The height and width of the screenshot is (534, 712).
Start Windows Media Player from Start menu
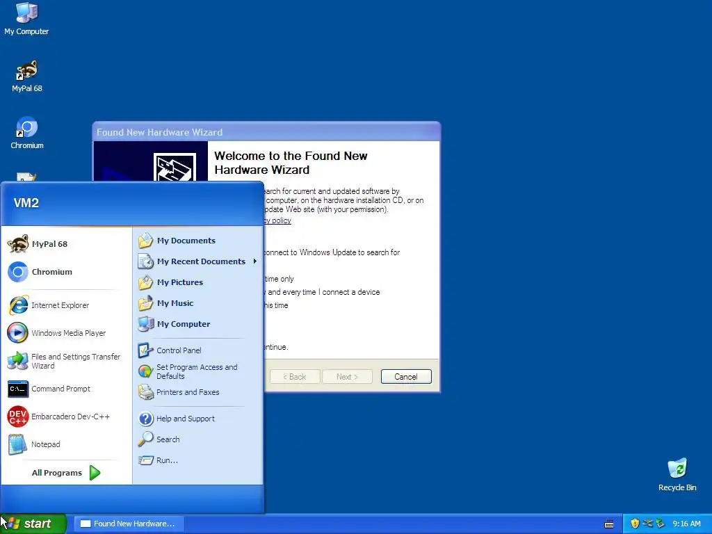[66, 333]
